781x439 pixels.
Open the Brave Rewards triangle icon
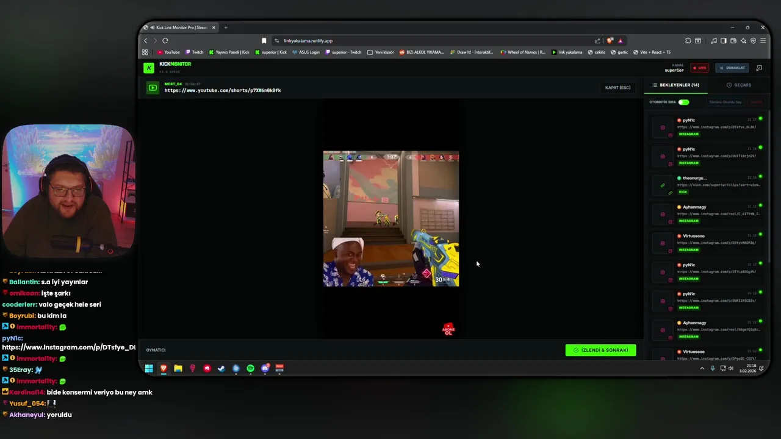[x=620, y=41]
